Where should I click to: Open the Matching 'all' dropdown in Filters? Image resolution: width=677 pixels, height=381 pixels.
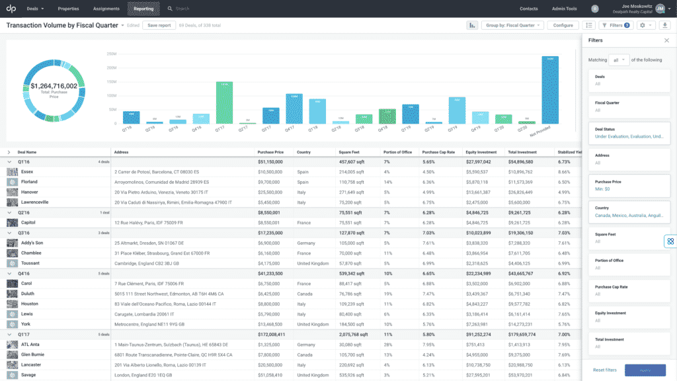(619, 60)
